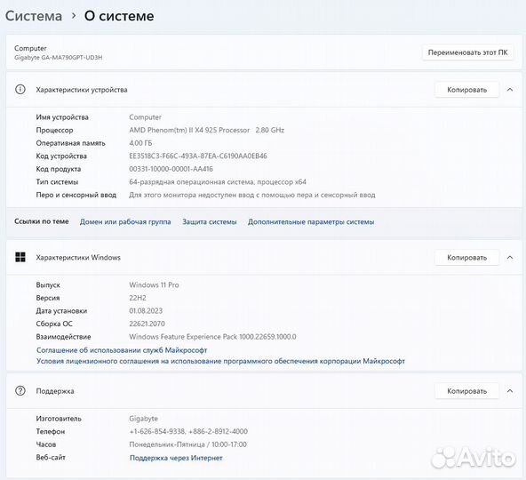The width and height of the screenshot is (526, 480).
Task: Collapse the Характеристики устройства section chevron
Action: tap(510, 90)
